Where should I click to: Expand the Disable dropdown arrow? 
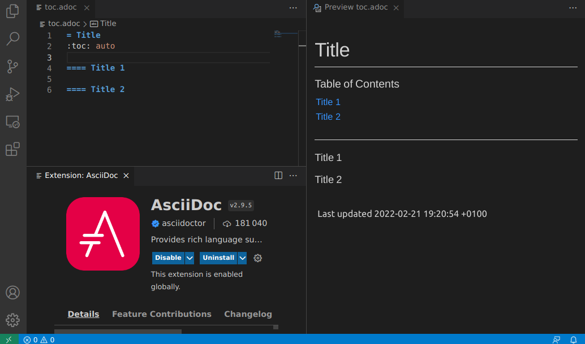(190, 258)
